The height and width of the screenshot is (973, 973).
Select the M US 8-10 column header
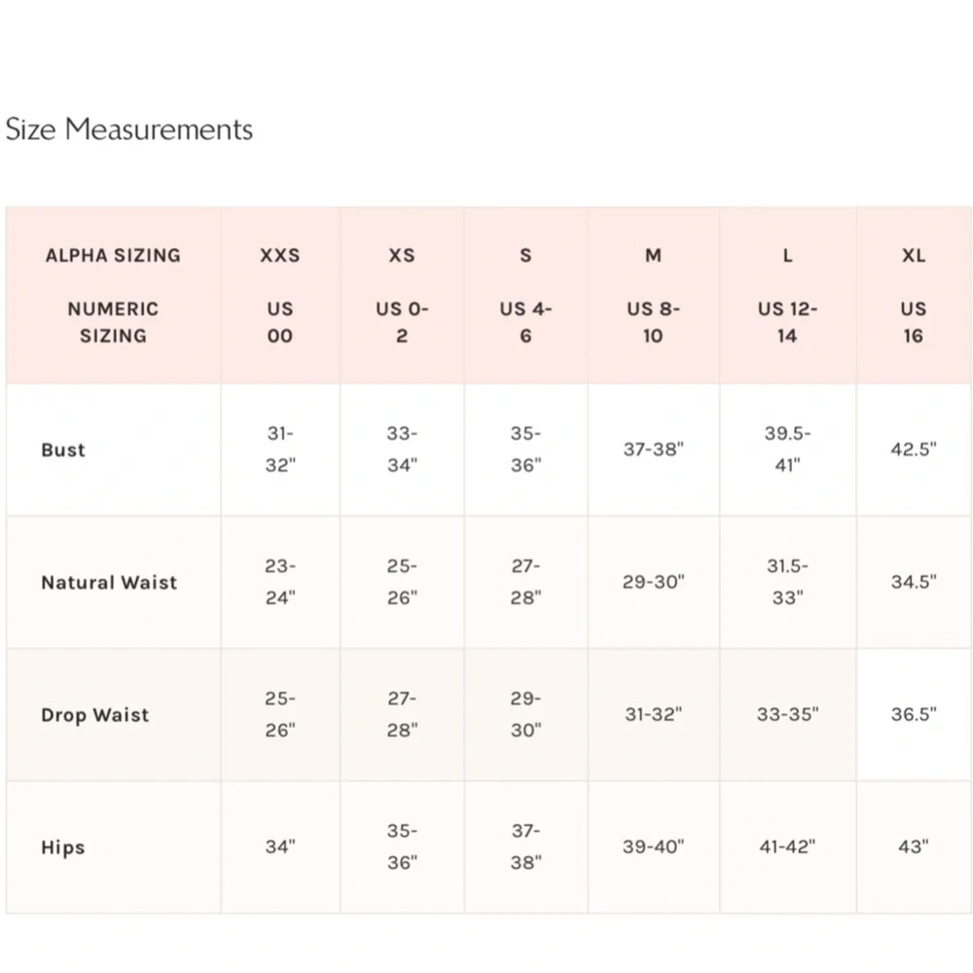click(654, 296)
